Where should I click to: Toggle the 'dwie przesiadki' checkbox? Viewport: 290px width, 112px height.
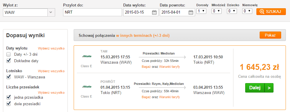(8, 104)
